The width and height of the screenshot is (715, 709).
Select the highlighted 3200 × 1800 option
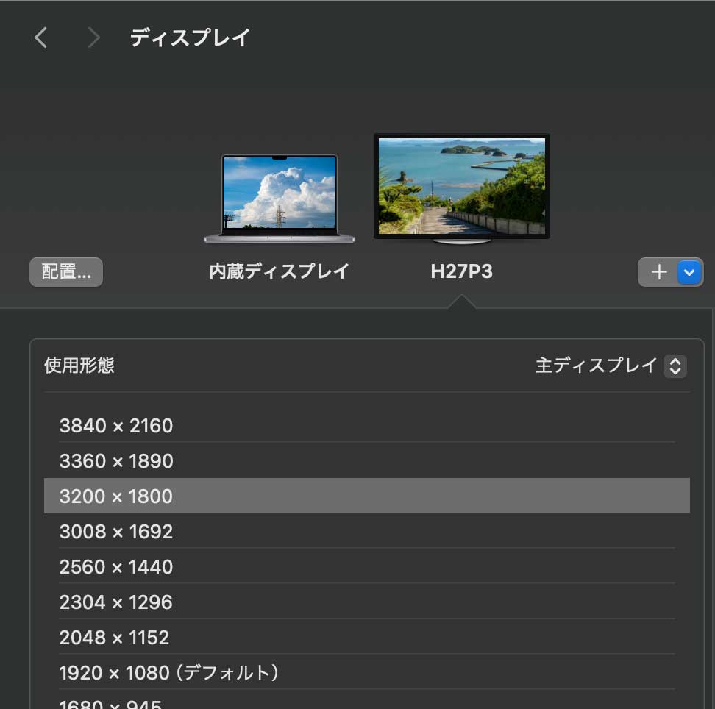tap(115, 496)
